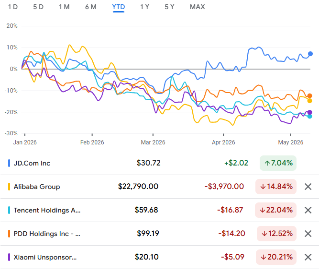Open the PDD Holdings Inc stock row

click(160, 234)
